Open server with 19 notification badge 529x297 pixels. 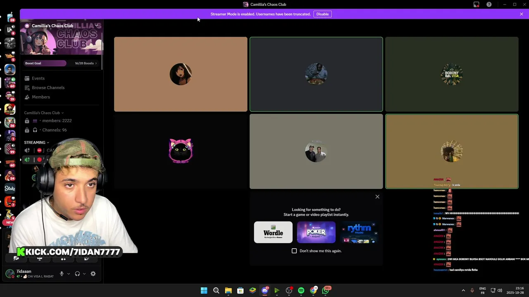[10, 96]
